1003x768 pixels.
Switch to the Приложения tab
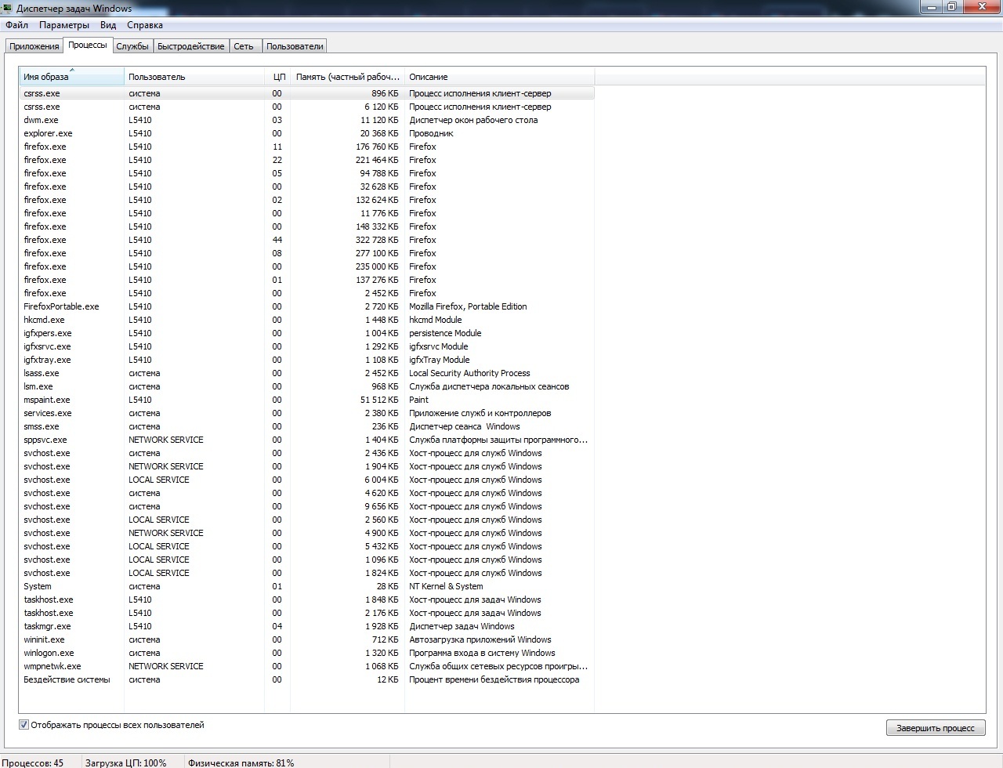34,46
